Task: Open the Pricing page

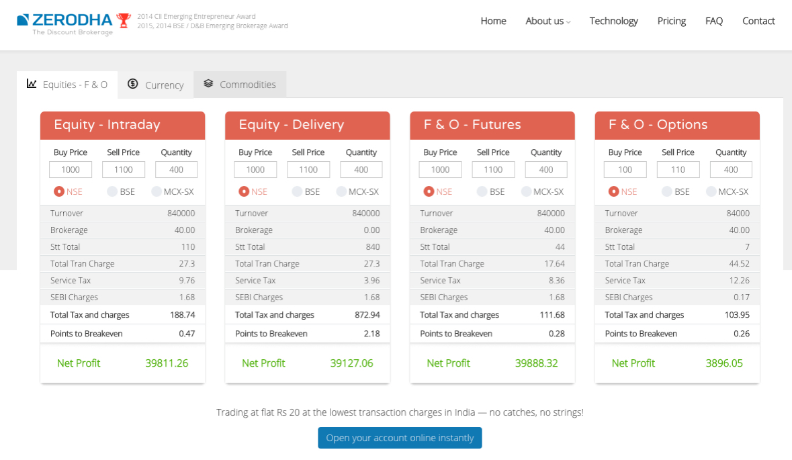Action: coord(671,21)
